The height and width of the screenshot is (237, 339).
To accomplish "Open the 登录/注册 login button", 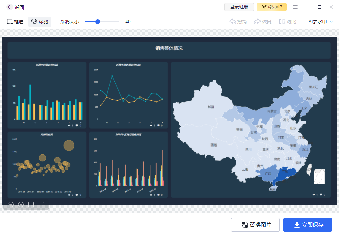I will tap(239, 7).
